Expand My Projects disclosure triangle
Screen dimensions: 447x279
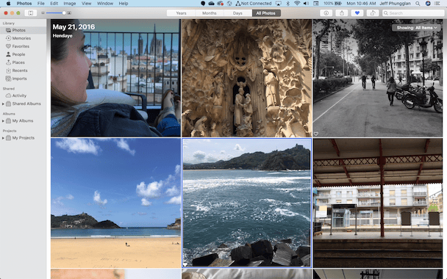point(3,138)
